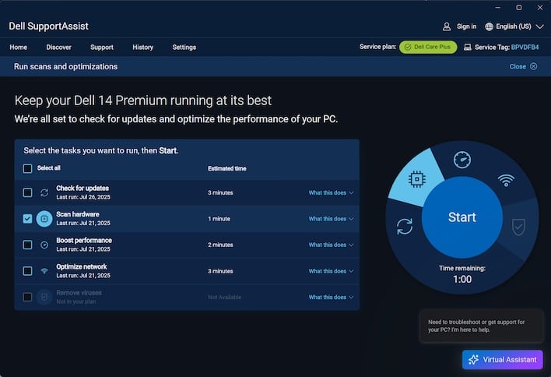Select the speedometer icon in the dial
This screenshot has height=377, width=551.
tap(462, 160)
